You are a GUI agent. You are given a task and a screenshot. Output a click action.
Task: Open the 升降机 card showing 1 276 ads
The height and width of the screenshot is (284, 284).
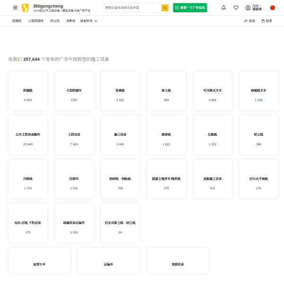28,179
